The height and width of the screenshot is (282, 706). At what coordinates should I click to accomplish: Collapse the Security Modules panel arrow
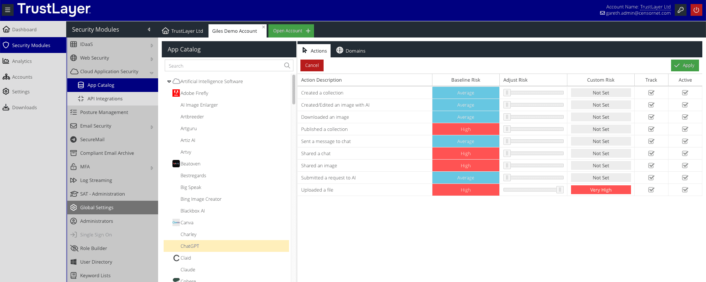click(149, 29)
